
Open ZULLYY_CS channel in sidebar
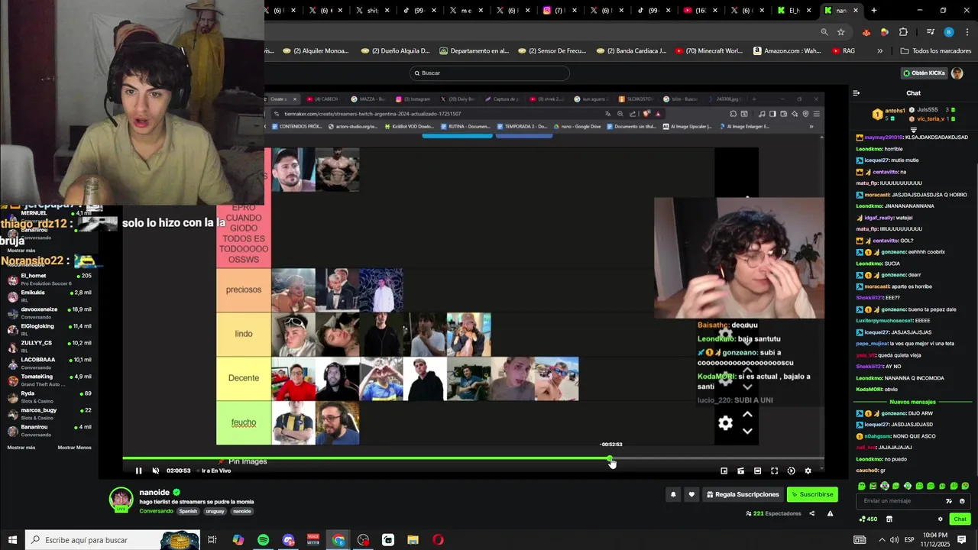50,346
